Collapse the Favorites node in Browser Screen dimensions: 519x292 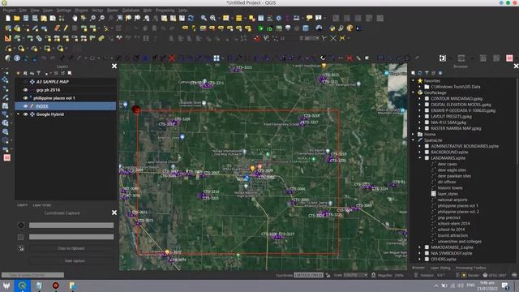click(x=413, y=81)
